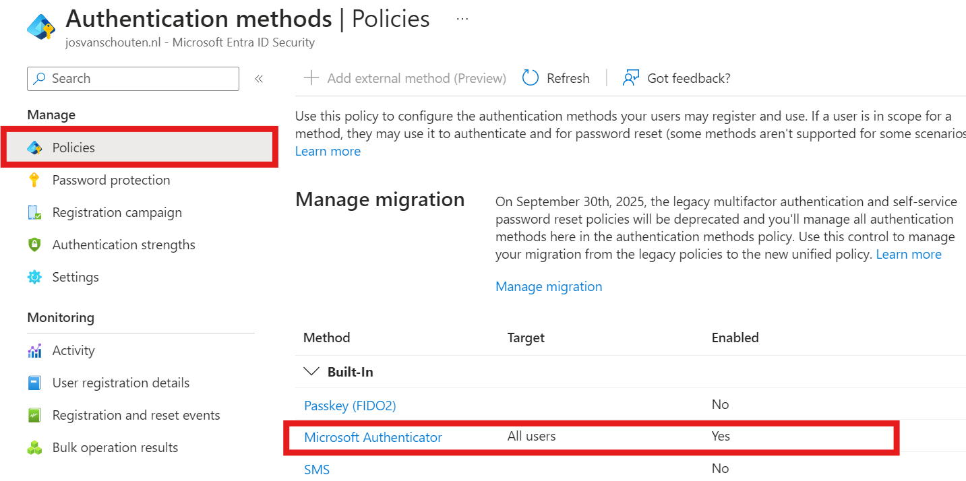966x481 pixels.
Task: Focus the sidebar Search field
Action: tap(133, 78)
